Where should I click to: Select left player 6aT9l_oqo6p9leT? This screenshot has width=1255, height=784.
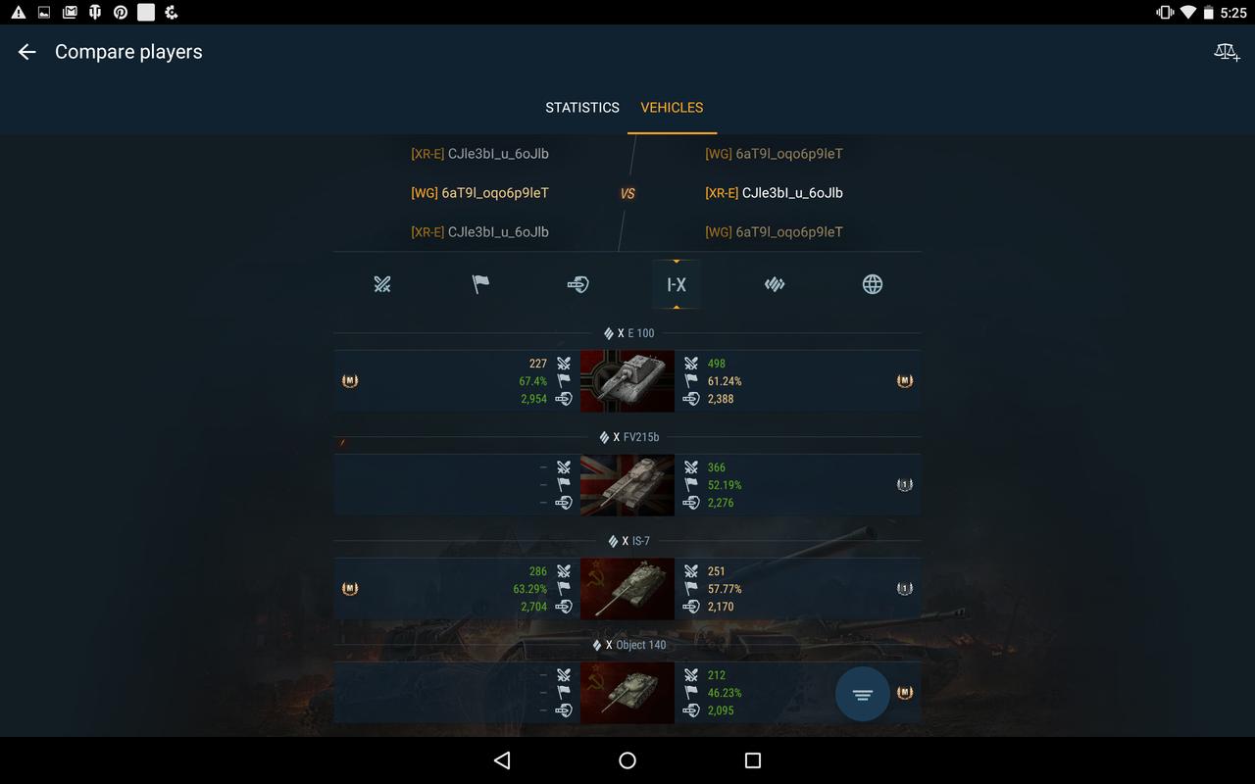[479, 193]
